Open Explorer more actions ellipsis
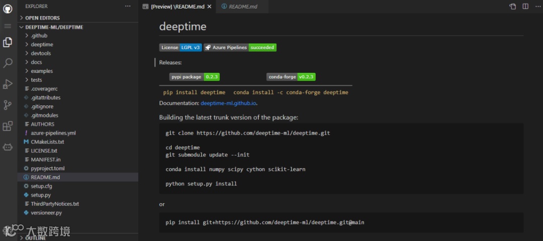 pos(128,6)
